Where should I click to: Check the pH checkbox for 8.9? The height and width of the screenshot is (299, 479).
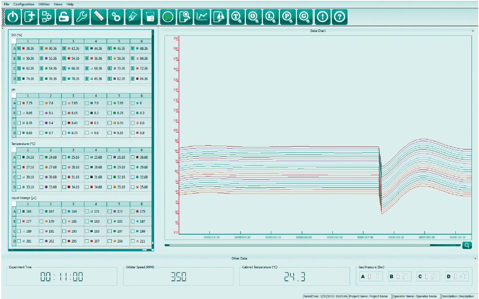click(133, 133)
